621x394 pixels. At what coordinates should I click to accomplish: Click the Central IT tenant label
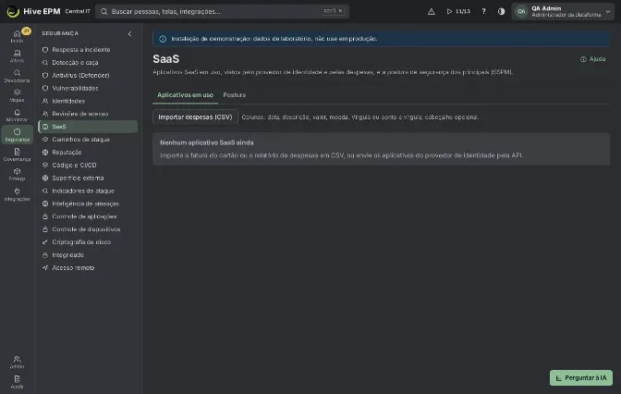click(x=78, y=11)
